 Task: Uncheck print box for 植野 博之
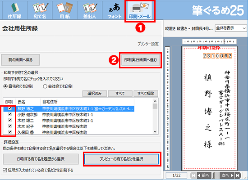coord(10,108)
